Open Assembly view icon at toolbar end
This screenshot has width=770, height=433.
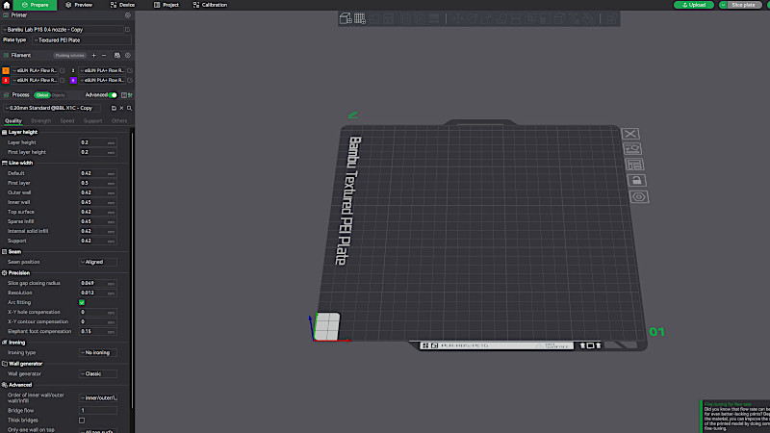pyautogui.click(x=610, y=18)
